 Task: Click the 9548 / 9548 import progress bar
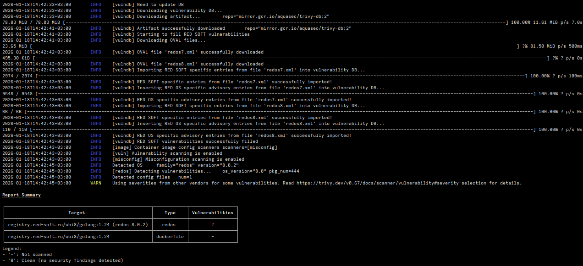[284, 94]
